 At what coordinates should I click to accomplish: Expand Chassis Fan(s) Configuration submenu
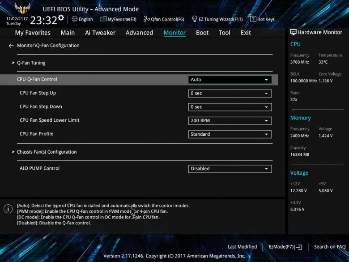click(47, 152)
